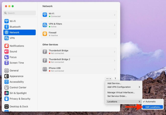Select Set Service Order… menu entry

117,96
